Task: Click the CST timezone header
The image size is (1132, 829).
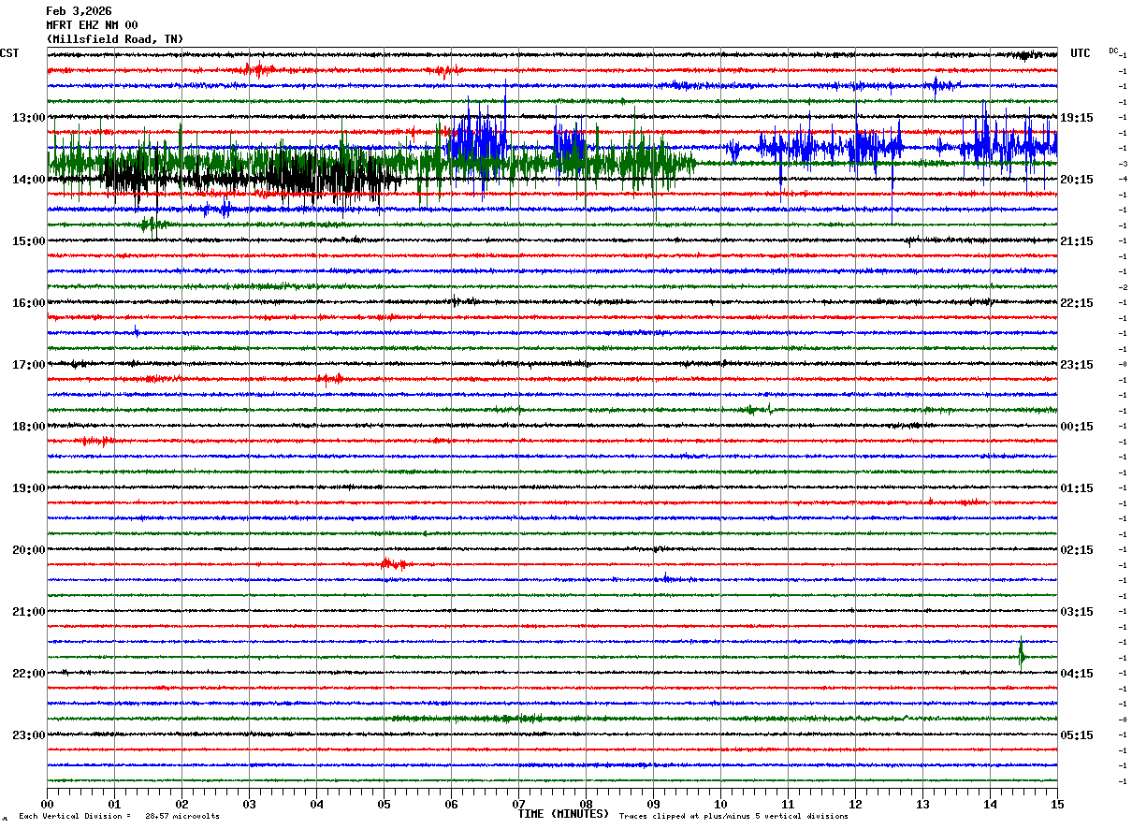Action: pyautogui.click(x=9, y=53)
